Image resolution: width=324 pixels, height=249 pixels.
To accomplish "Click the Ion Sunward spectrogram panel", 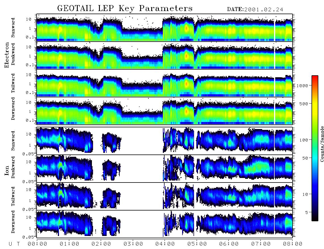I will point(165,141).
